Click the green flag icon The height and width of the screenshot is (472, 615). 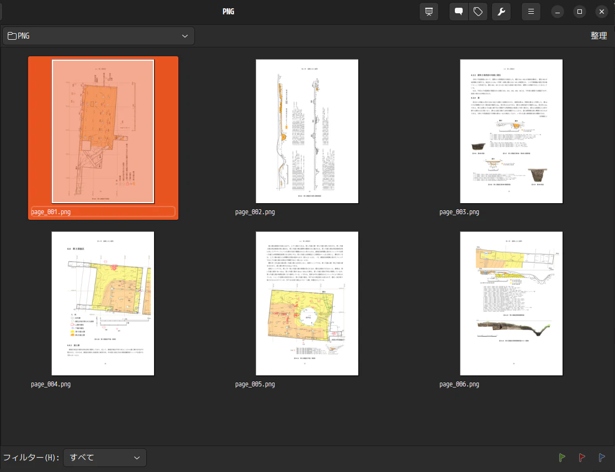click(562, 458)
